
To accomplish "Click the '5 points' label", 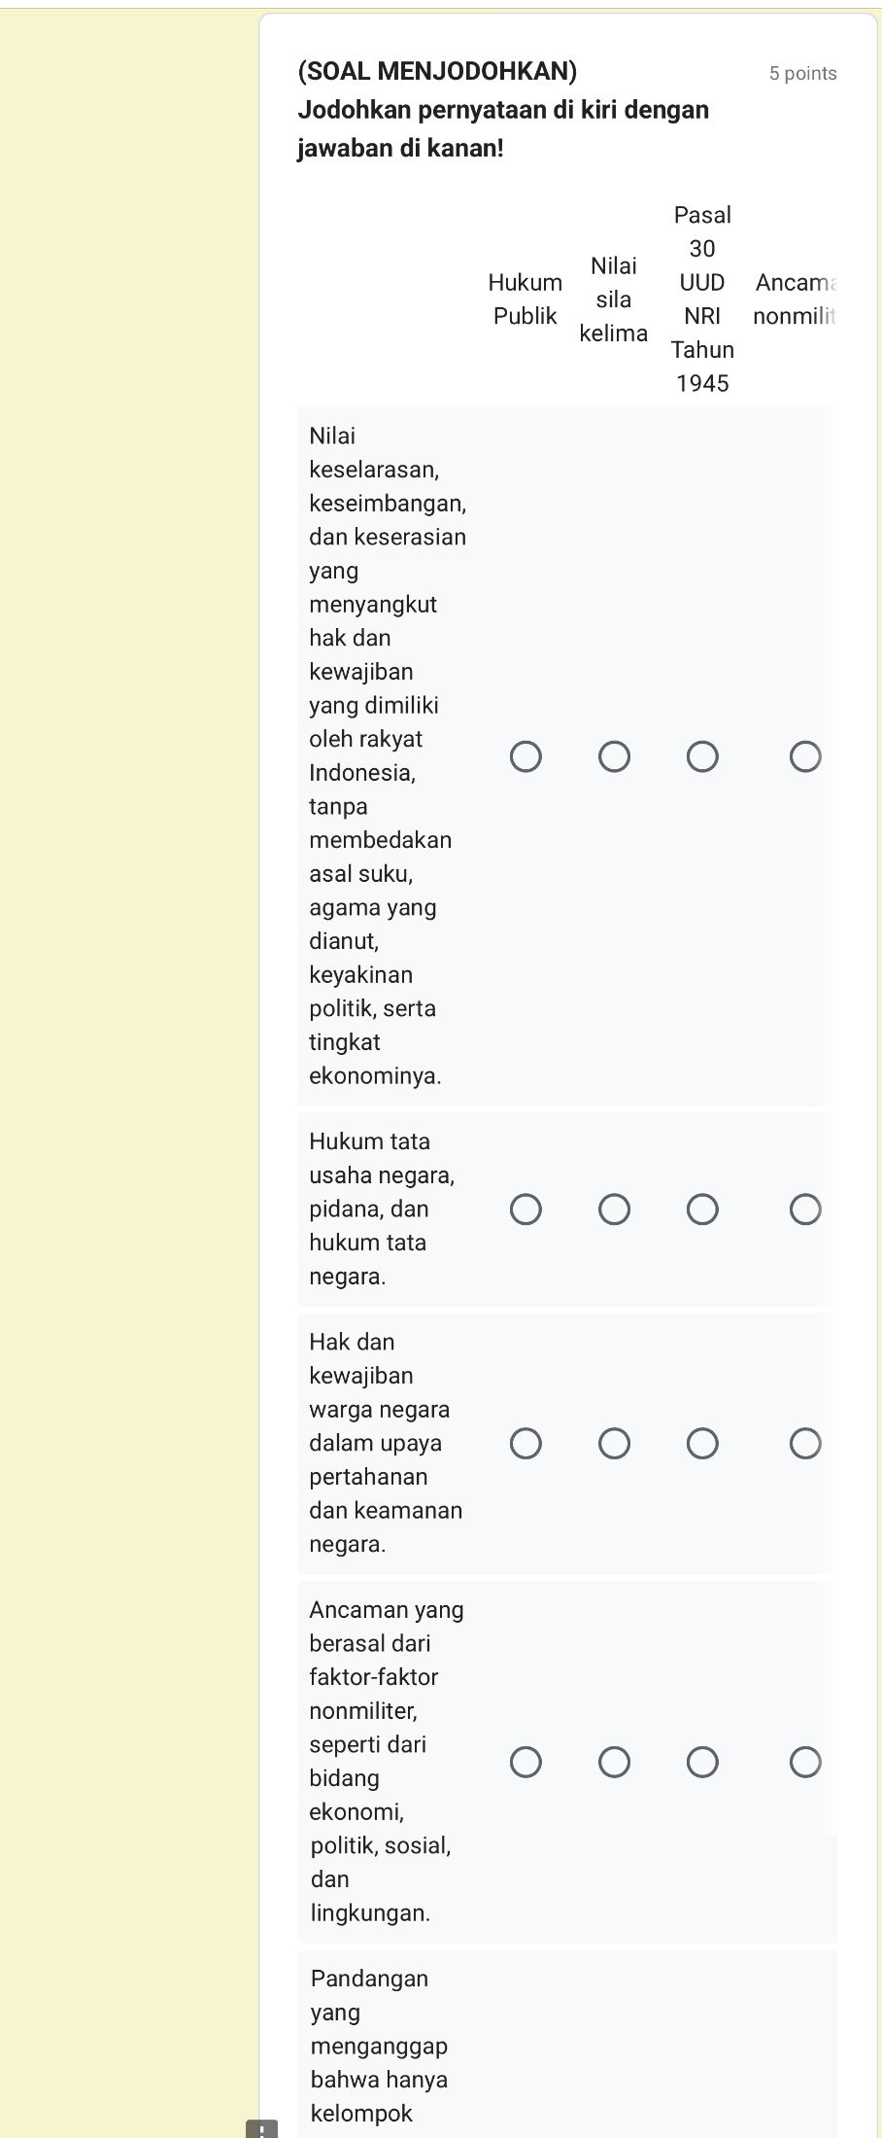I will (803, 72).
